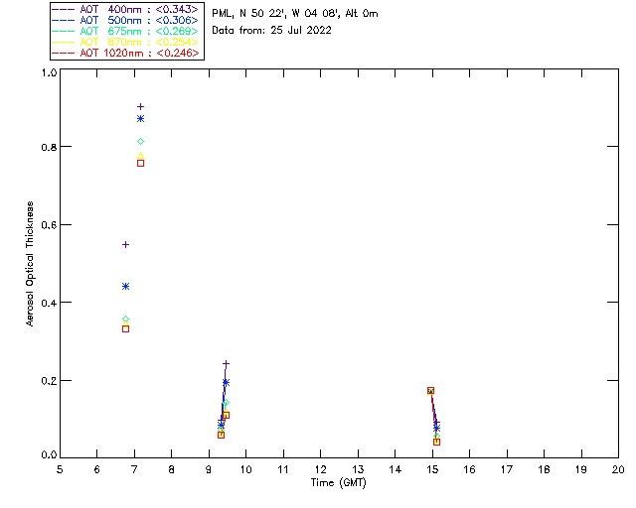Click the purple plus marker near 0.9
The image size is (636, 508).
pyautogui.click(x=140, y=107)
